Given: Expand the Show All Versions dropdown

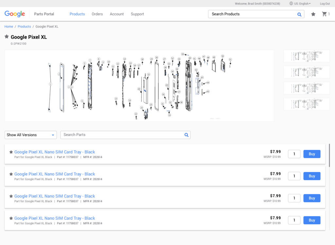Looking at the screenshot, I should click(x=30, y=135).
